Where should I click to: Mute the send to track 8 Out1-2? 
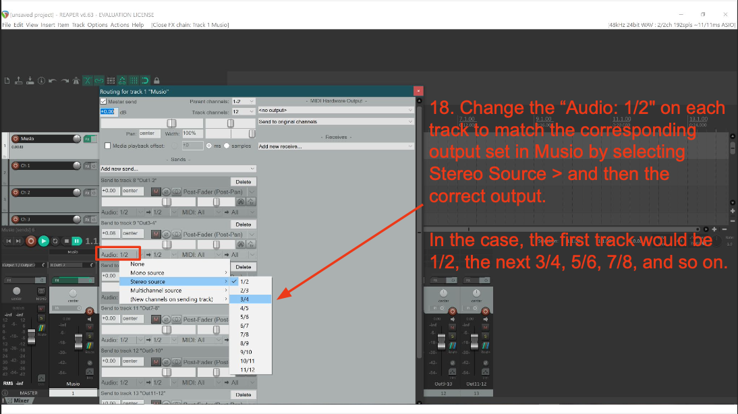coord(156,191)
